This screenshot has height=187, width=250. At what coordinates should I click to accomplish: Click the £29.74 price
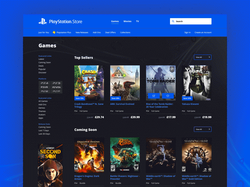click(x=99, y=117)
